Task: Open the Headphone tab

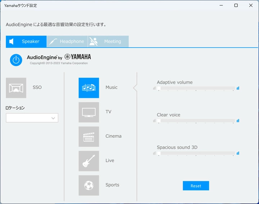Action: [67, 42]
